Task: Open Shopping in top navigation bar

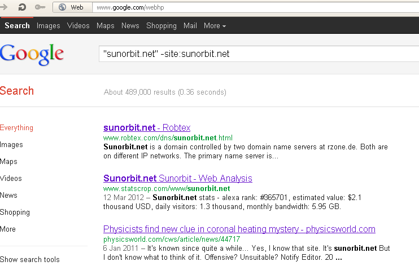Action: tap(162, 25)
